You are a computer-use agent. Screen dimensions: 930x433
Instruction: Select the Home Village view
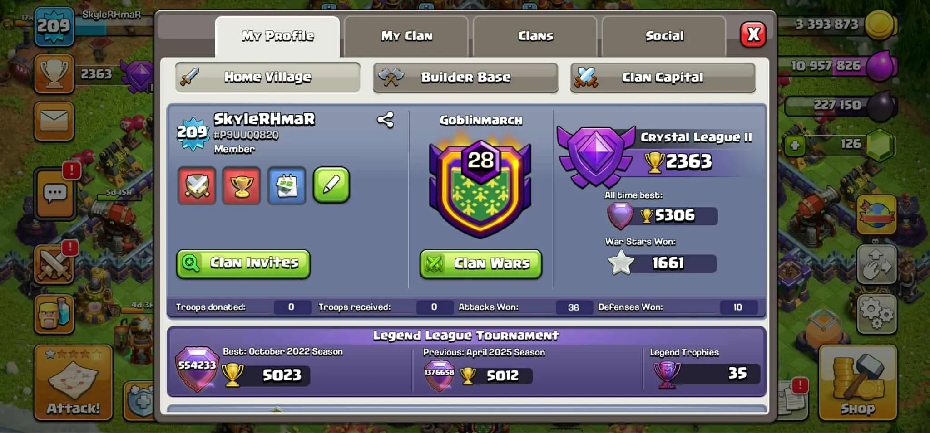point(267,78)
